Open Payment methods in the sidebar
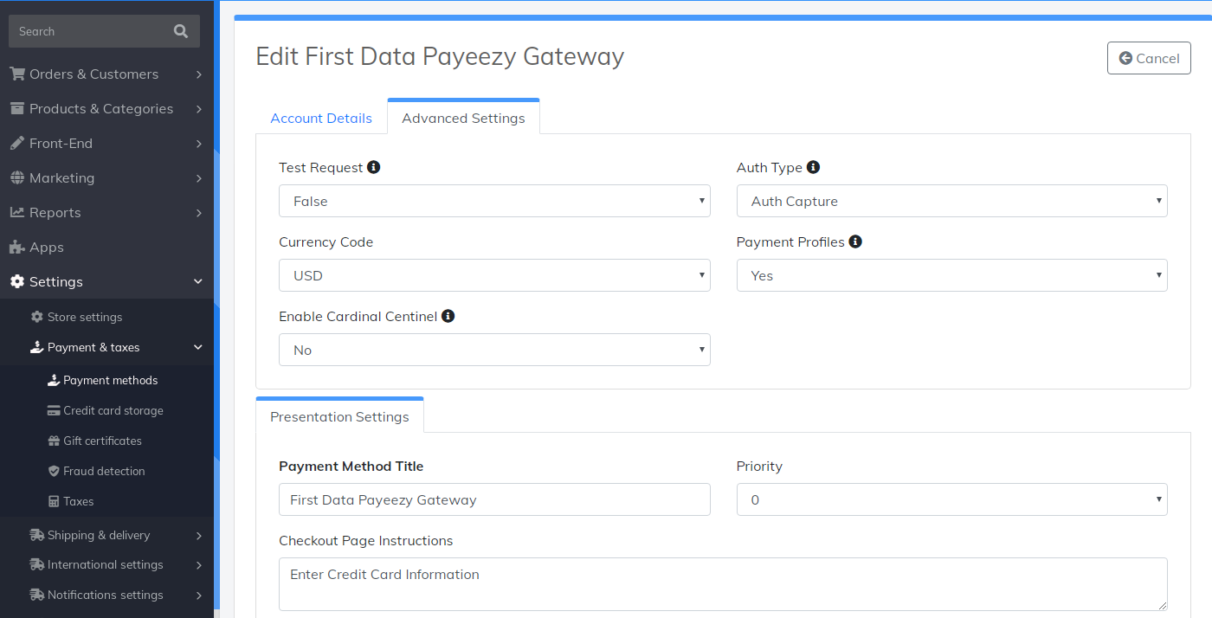Image resolution: width=1212 pixels, height=618 pixels. (111, 380)
